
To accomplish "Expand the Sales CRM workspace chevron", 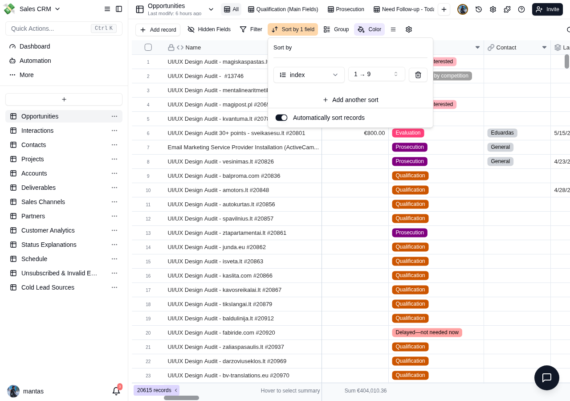I will pos(57,9).
